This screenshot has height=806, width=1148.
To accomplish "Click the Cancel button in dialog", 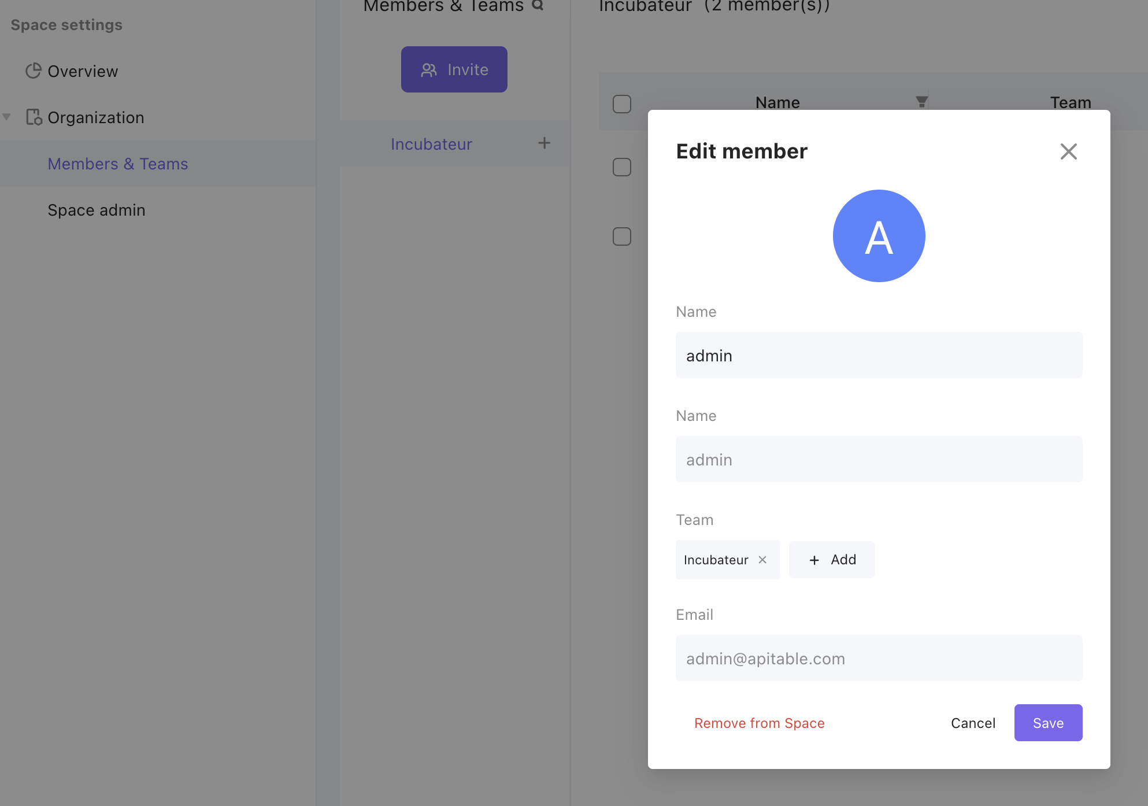I will [973, 723].
